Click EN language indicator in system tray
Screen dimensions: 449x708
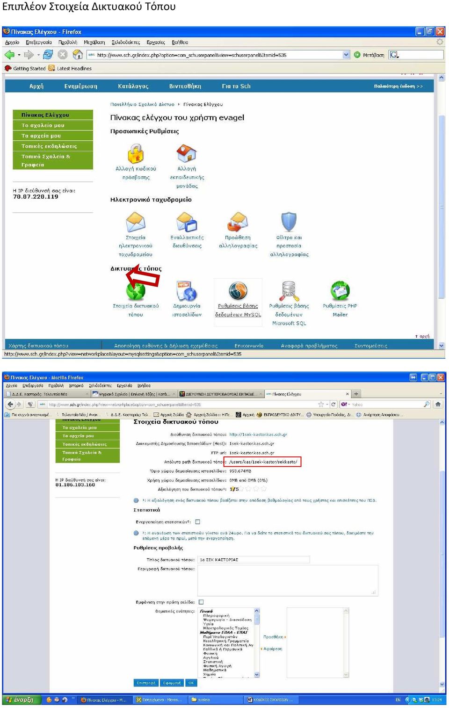coord(398,700)
